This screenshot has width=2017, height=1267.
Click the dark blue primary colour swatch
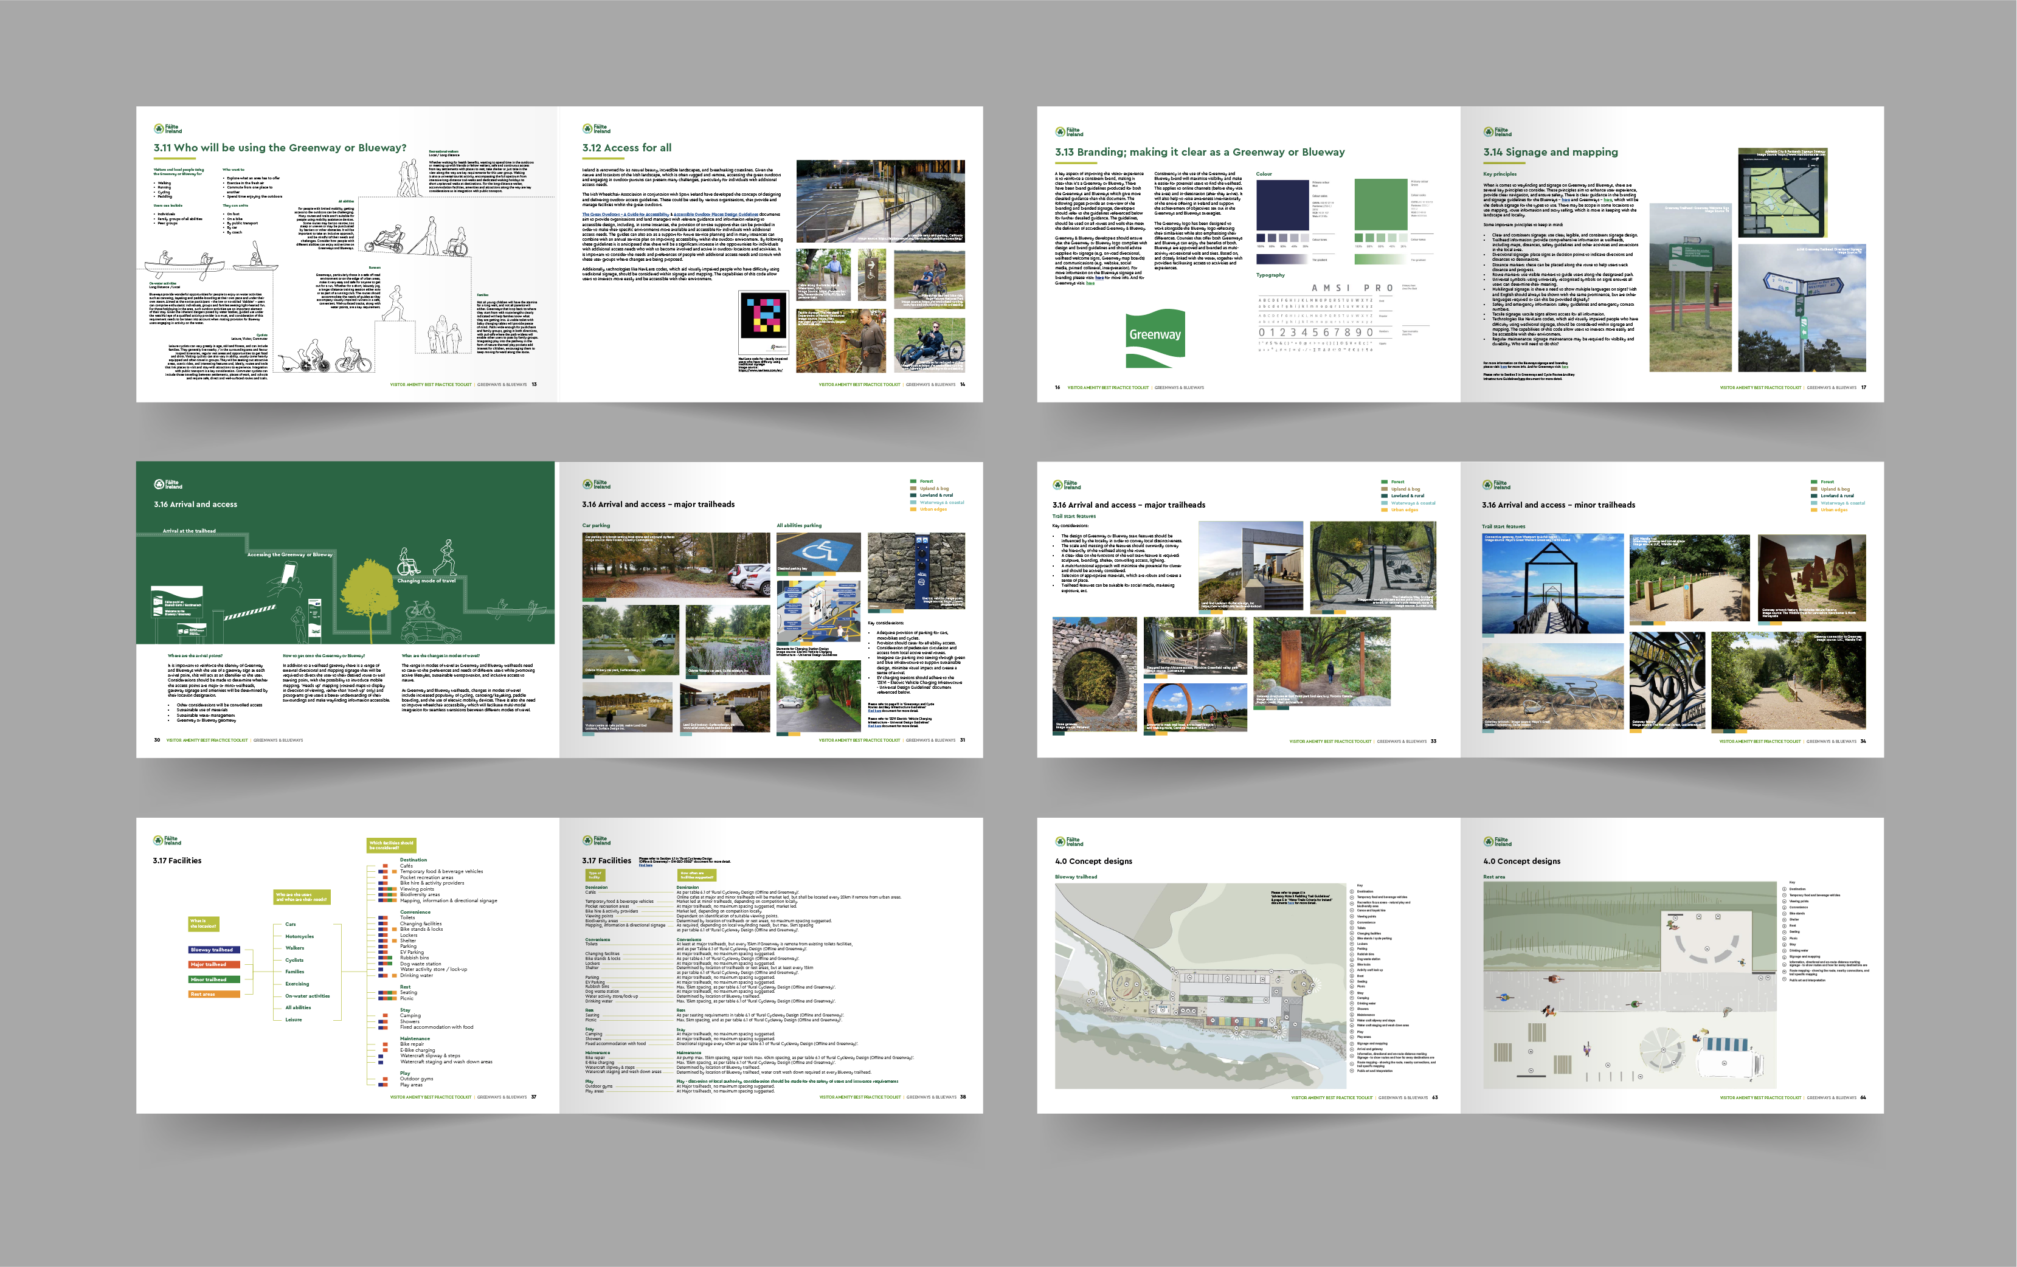[x=1282, y=204]
